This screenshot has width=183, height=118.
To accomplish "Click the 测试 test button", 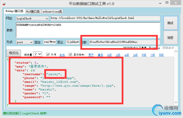I will [x=170, y=23].
